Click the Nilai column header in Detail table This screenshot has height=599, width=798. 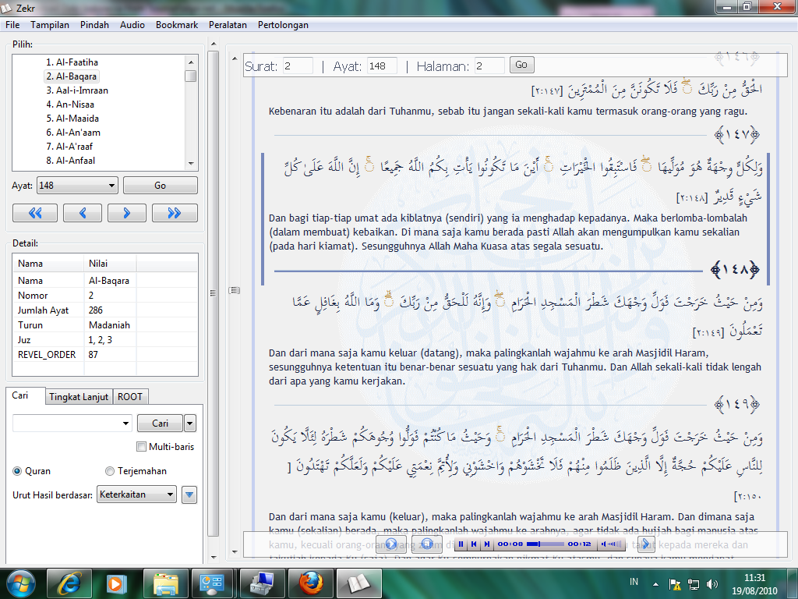[110, 264]
